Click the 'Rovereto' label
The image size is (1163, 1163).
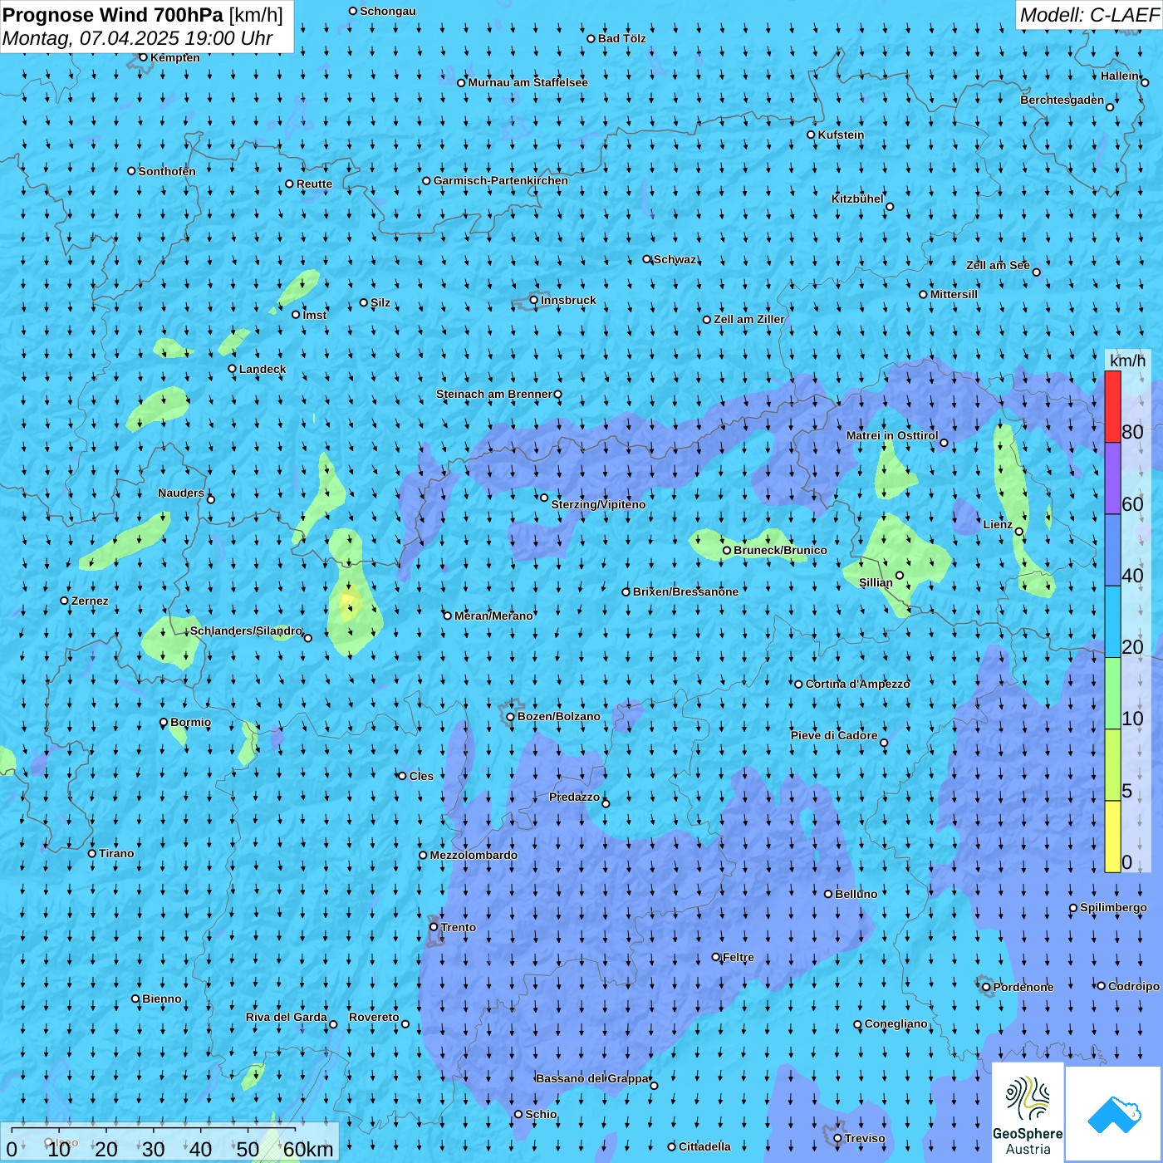point(374,1017)
